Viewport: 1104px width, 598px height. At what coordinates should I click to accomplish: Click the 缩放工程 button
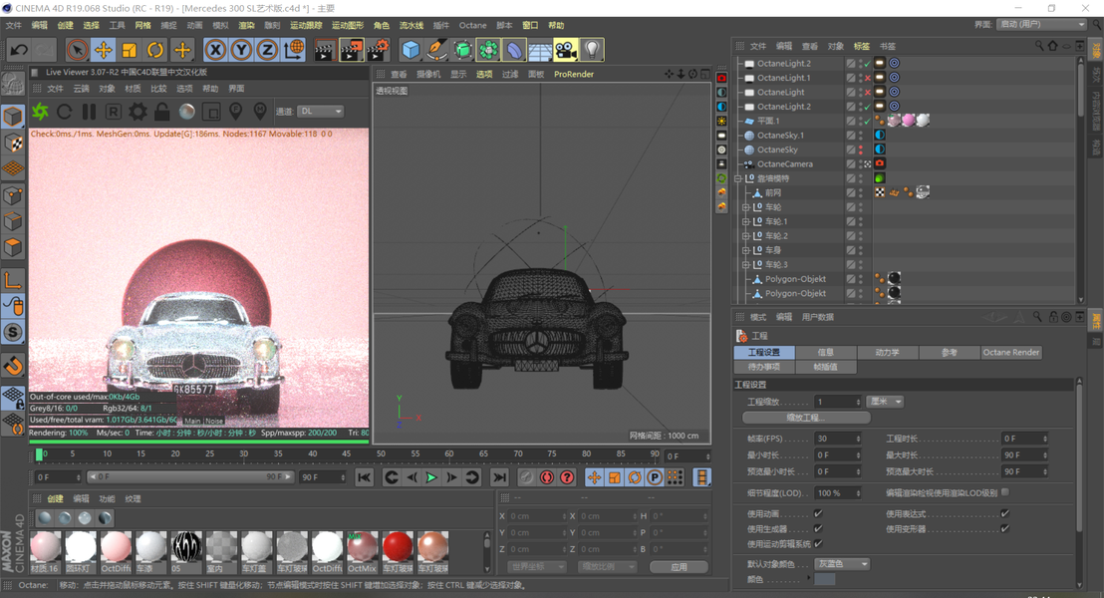pyautogui.click(x=806, y=418)
